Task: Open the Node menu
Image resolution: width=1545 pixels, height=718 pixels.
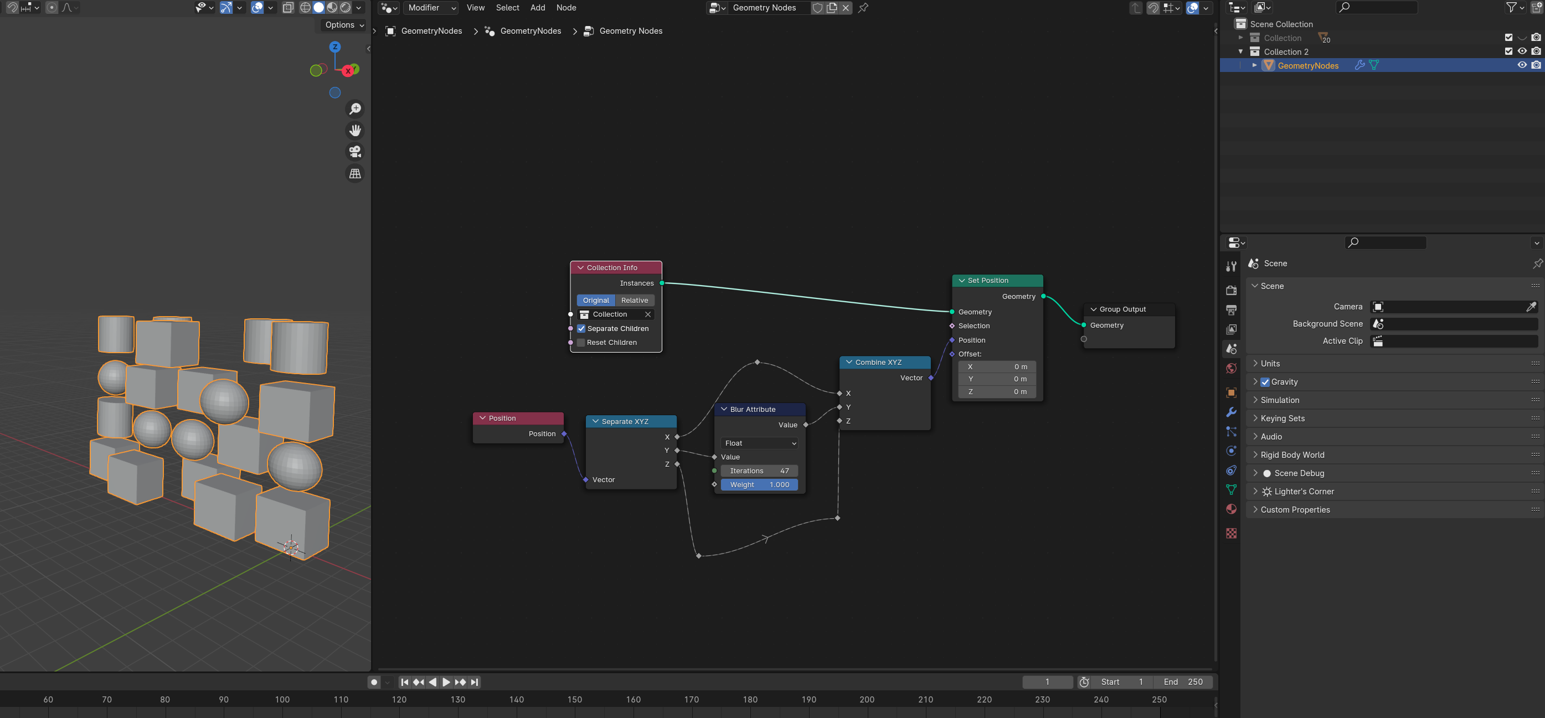Action: pos(566,8)
